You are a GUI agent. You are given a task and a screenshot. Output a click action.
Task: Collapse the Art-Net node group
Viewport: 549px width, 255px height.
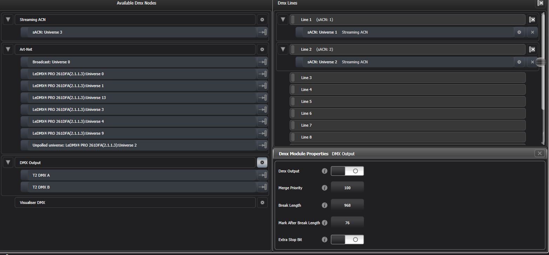coord(8,49)
